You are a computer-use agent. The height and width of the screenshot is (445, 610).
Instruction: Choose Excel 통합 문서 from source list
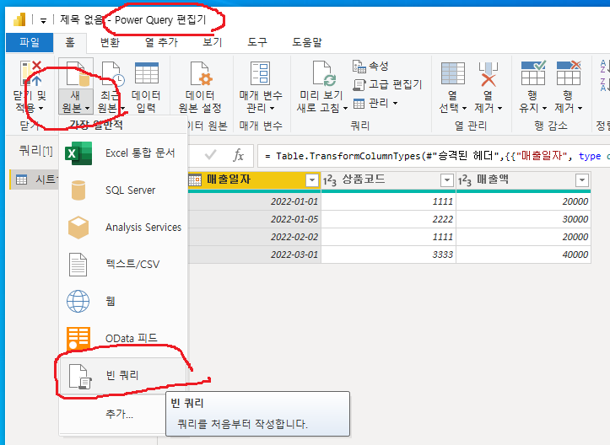click(139, 153)
